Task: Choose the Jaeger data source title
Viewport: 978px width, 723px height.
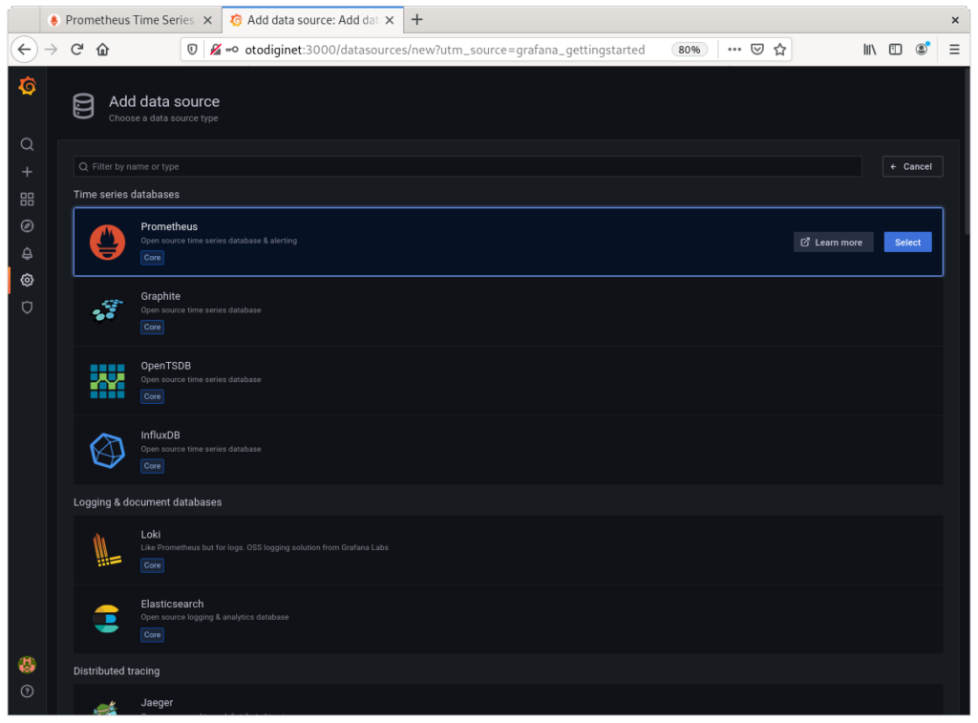Action: click(157, 702)
